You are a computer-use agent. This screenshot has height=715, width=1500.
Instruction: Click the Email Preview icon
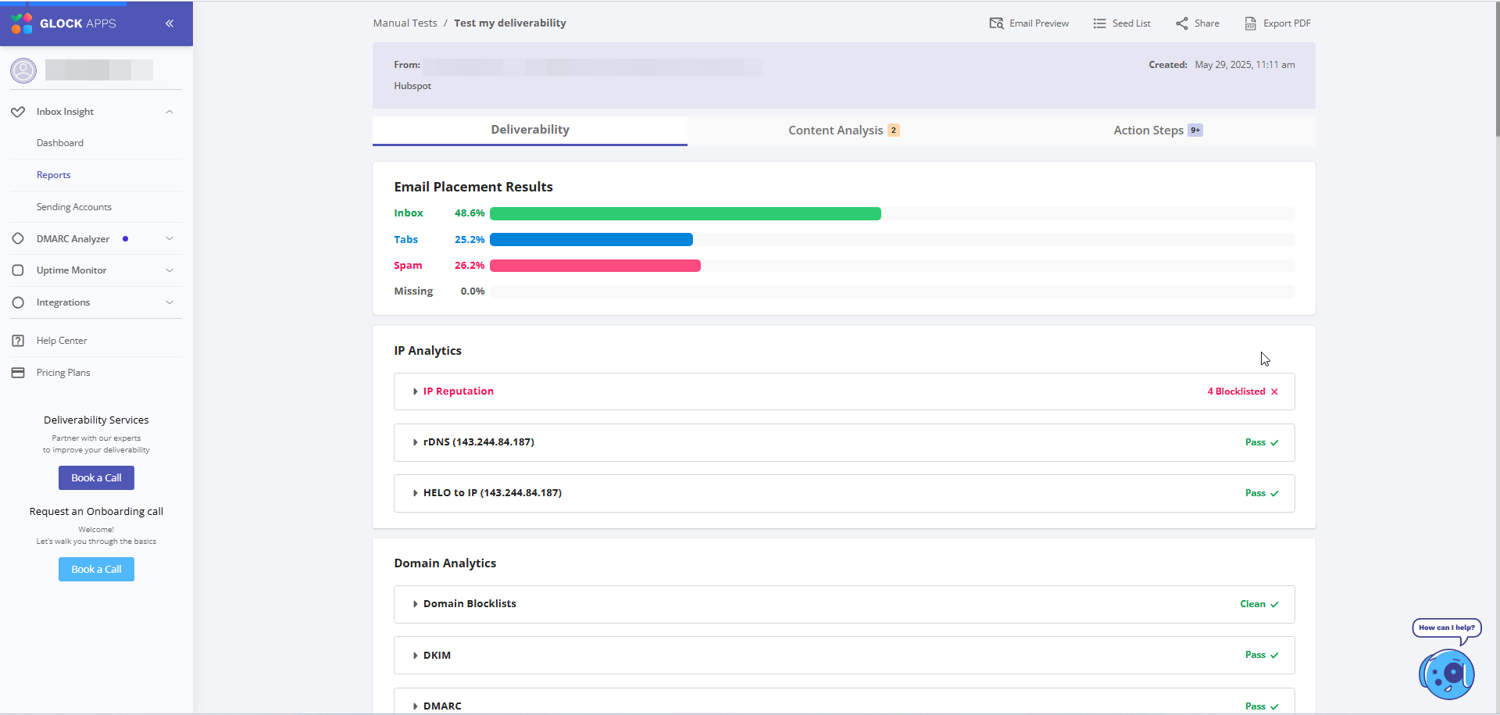pos(996,23)
